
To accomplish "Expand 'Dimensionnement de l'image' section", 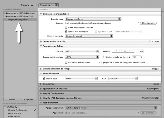I will tap(41, 69).
